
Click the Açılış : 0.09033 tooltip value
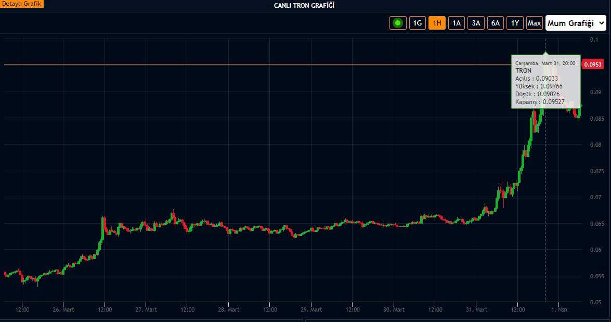coord(537,79)
